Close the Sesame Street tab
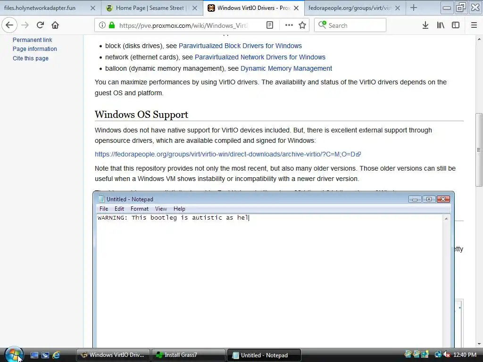Viewport: 483px width, 362px height. click(195, 8)
